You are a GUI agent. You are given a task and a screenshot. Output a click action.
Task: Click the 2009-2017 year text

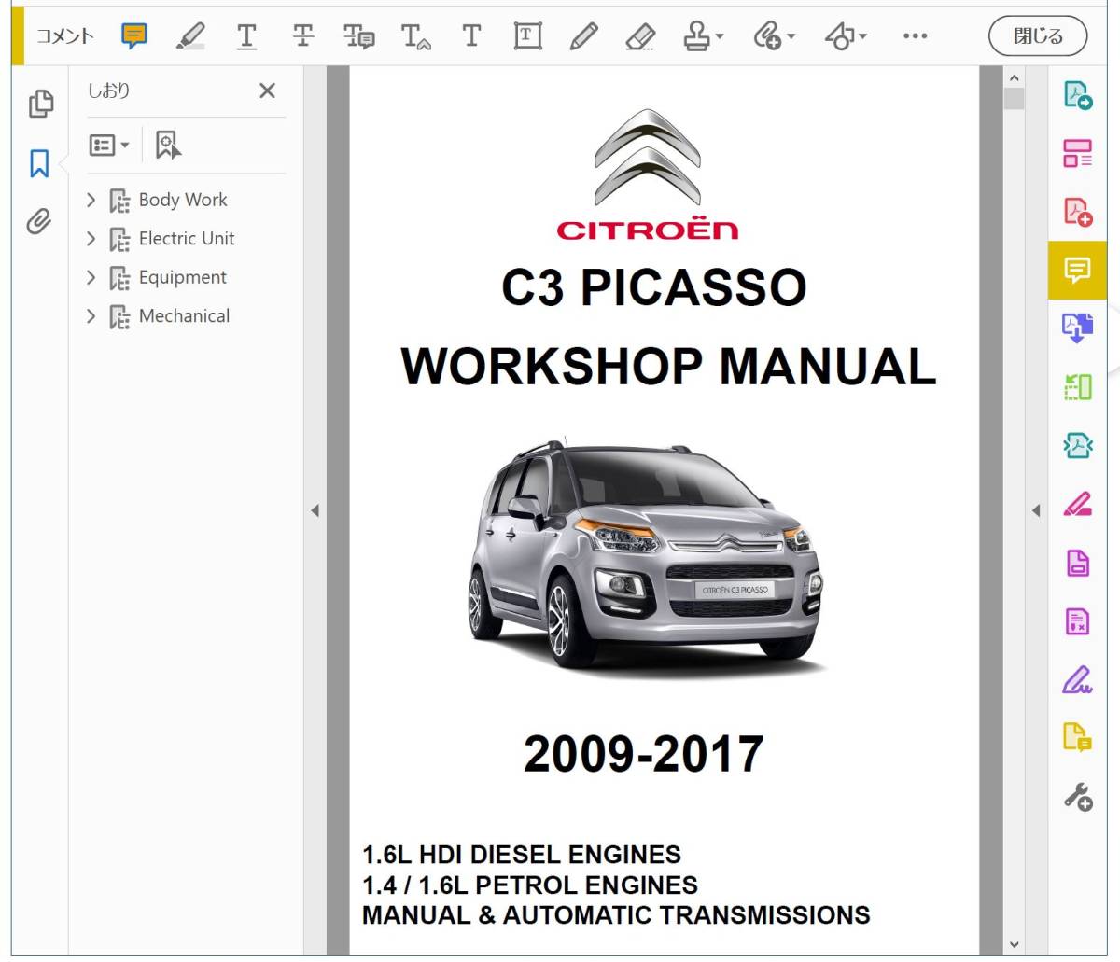click(x=644, y=754)
